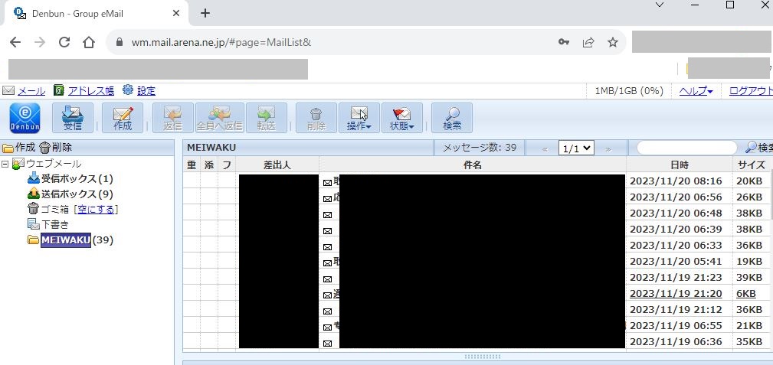This screenshot has width=773, height=365.
Task: Compose new mail with 作成 button
Action: tap(123, 118)
